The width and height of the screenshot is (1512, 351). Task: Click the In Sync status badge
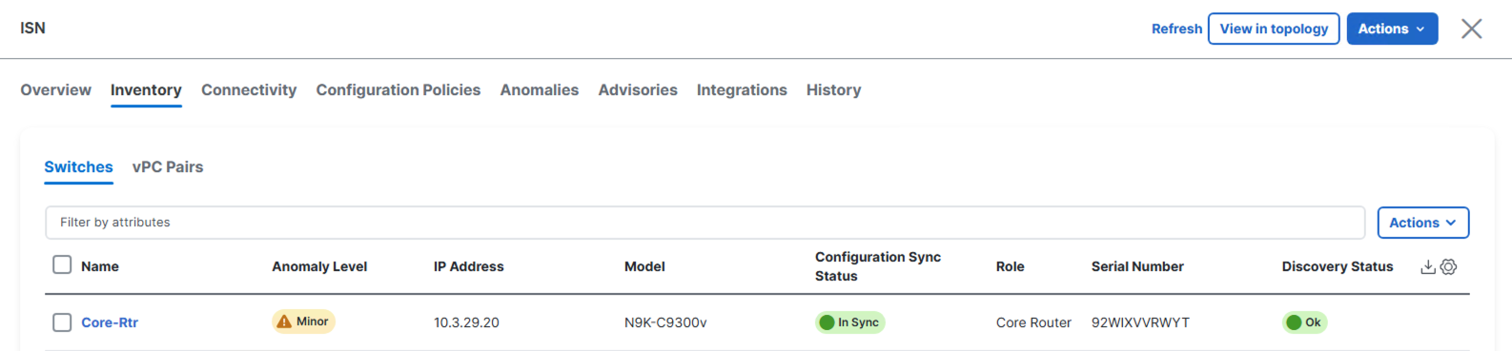[849, 322]
